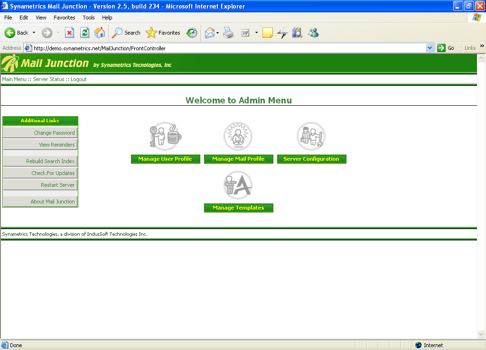Open About Mail Junction link
Image resolution: width=486 pixels, height=350 pixels.
pos(40,202)
